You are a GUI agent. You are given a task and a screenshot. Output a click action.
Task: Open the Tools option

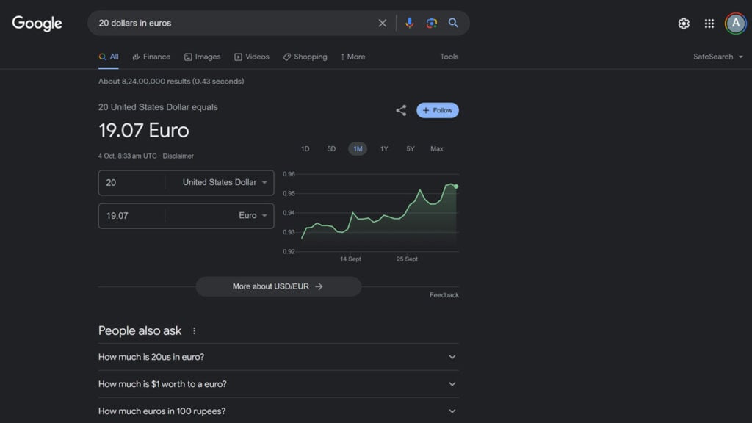coord(449,57)
